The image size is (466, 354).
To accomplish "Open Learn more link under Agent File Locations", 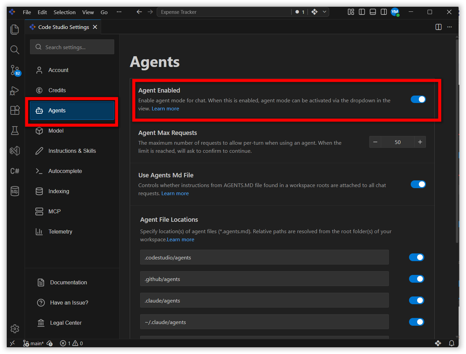I will 181,240.
